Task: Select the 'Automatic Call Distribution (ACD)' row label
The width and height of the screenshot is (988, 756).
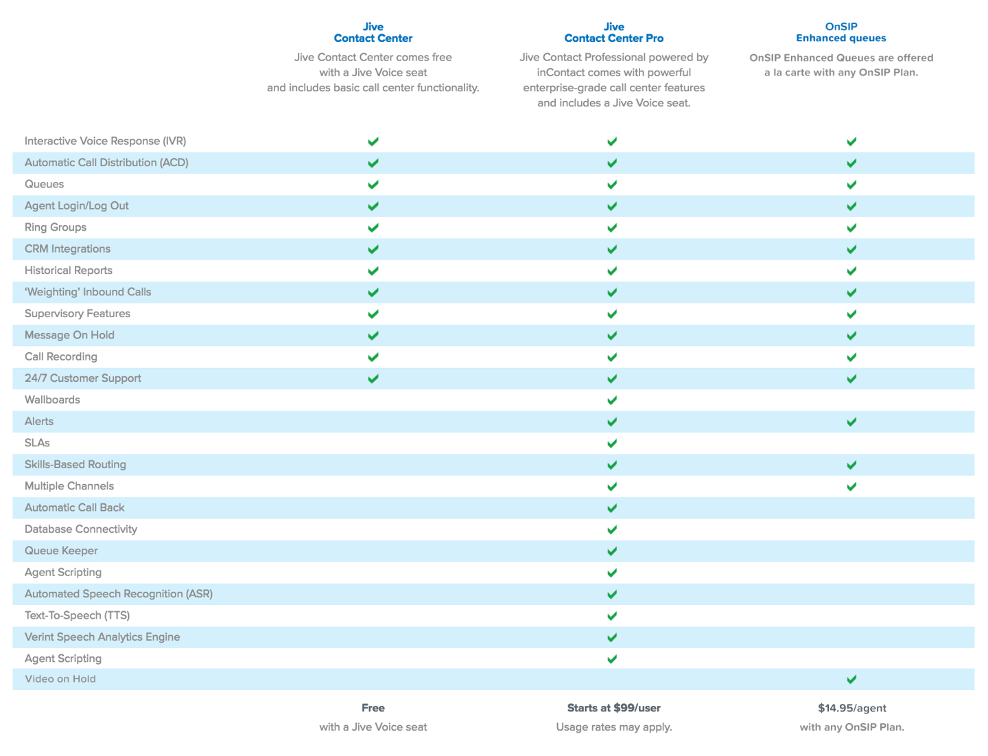Action: (106, 163)
